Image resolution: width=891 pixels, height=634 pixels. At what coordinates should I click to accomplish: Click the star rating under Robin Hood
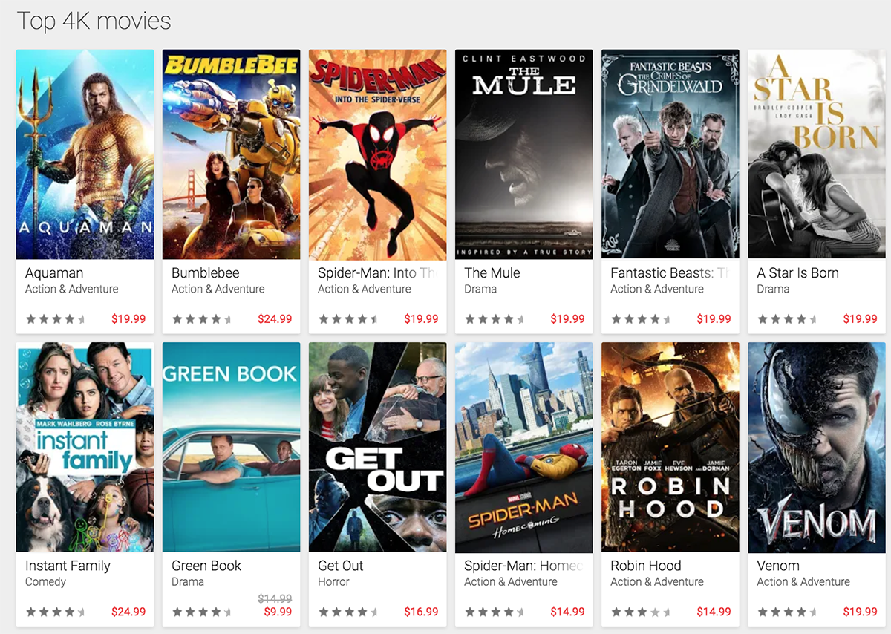[641, 612]
